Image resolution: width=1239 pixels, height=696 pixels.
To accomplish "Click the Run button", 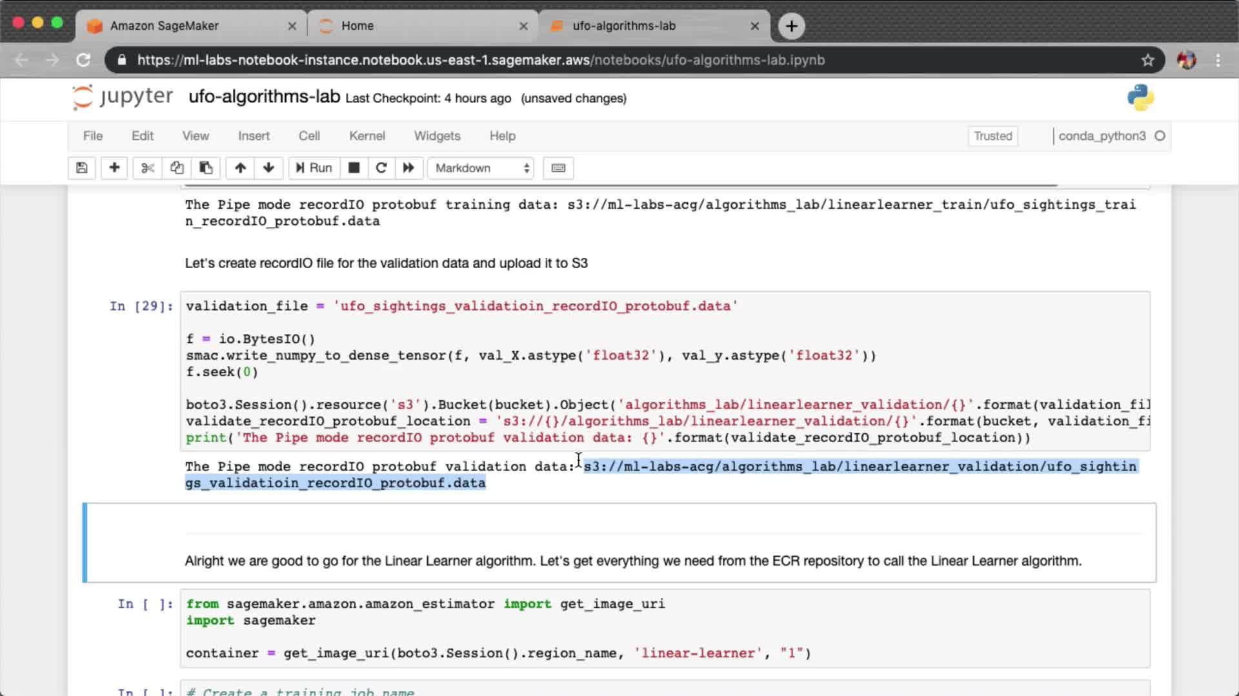I will point(314,168).
